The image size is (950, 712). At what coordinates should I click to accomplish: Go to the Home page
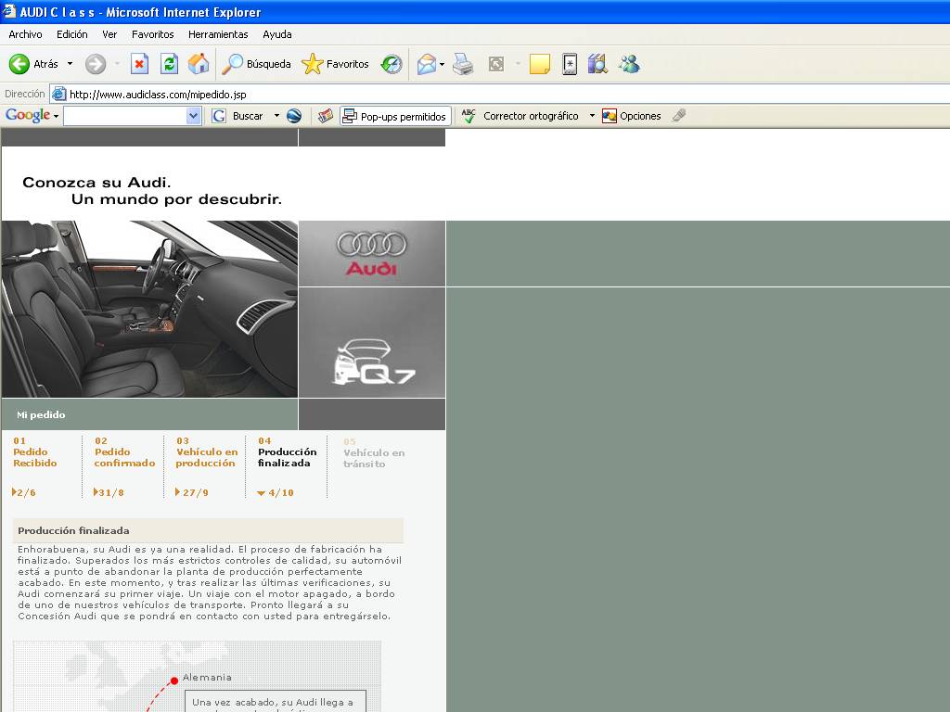pos(199,64)
